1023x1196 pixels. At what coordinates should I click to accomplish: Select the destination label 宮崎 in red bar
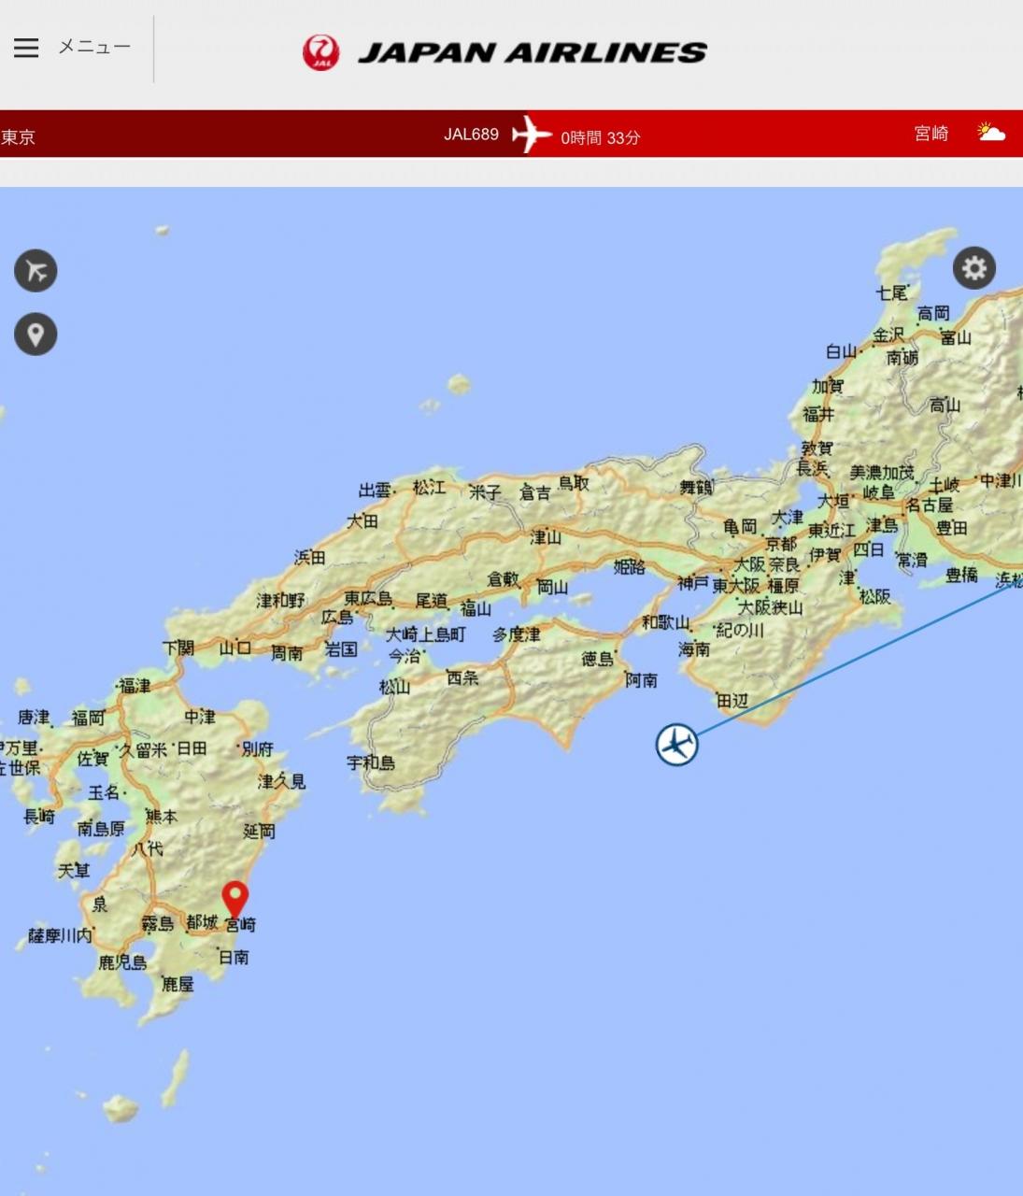pyautogui.click(x=931, y=134)
